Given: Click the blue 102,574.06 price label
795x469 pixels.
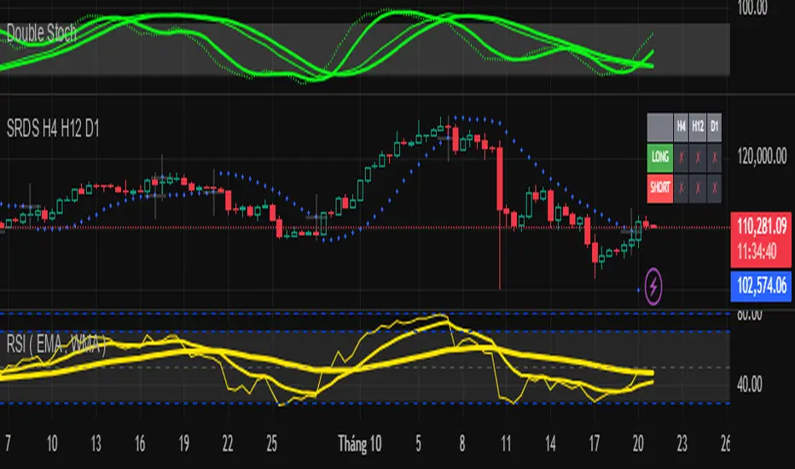Looking at the screenshot, I should (762, 288).
